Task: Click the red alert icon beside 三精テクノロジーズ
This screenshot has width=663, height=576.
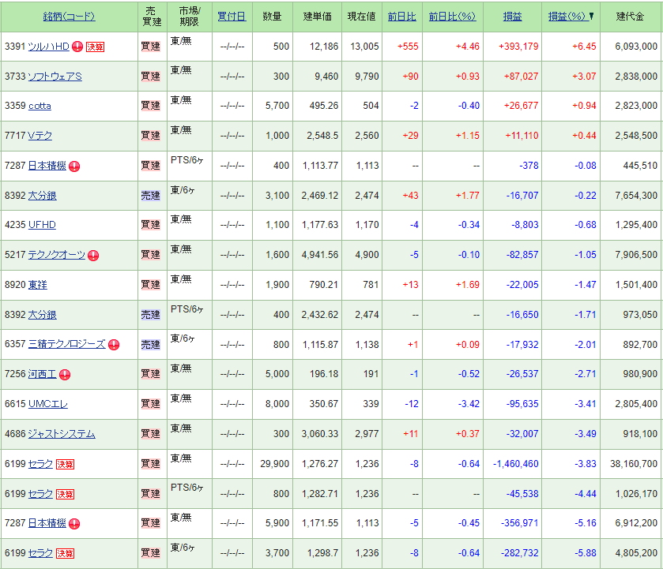Action: point(114,345)
